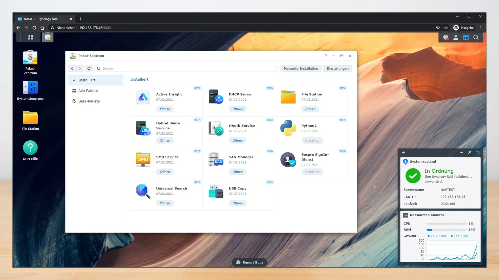Image resolution: width=499 pixels, height=280 pixels.
Task: Click the Report Bugs button
Action: [249, 262]
